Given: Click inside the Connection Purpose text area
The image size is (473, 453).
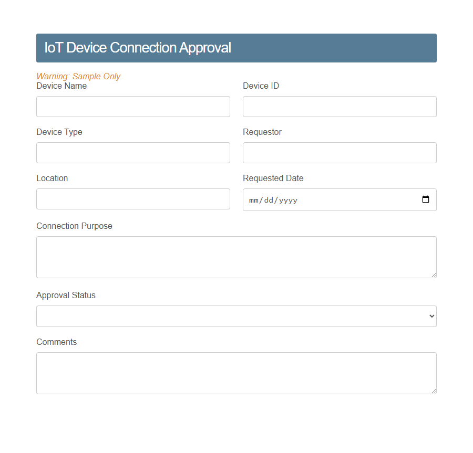Looking at the screenshot, I should (x=236, y=257).
